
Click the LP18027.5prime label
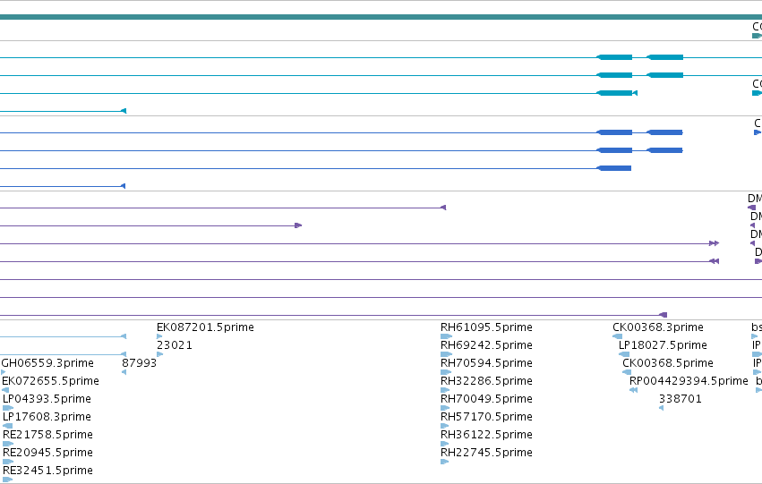[x=663, y=345]
